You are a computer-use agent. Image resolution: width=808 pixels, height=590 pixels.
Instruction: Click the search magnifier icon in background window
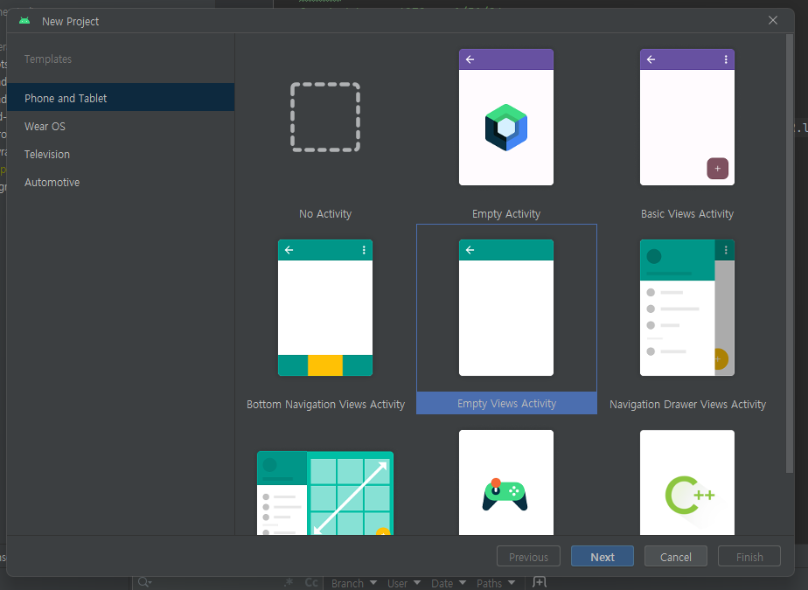(144, 582)
